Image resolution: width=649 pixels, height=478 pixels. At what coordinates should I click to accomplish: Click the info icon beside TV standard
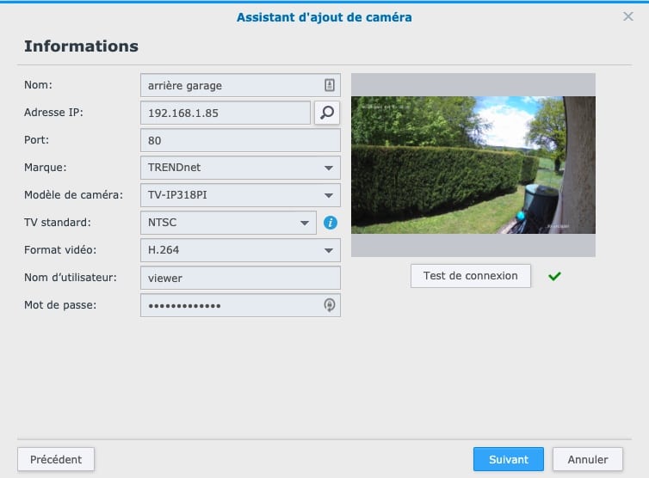(330, 223)
